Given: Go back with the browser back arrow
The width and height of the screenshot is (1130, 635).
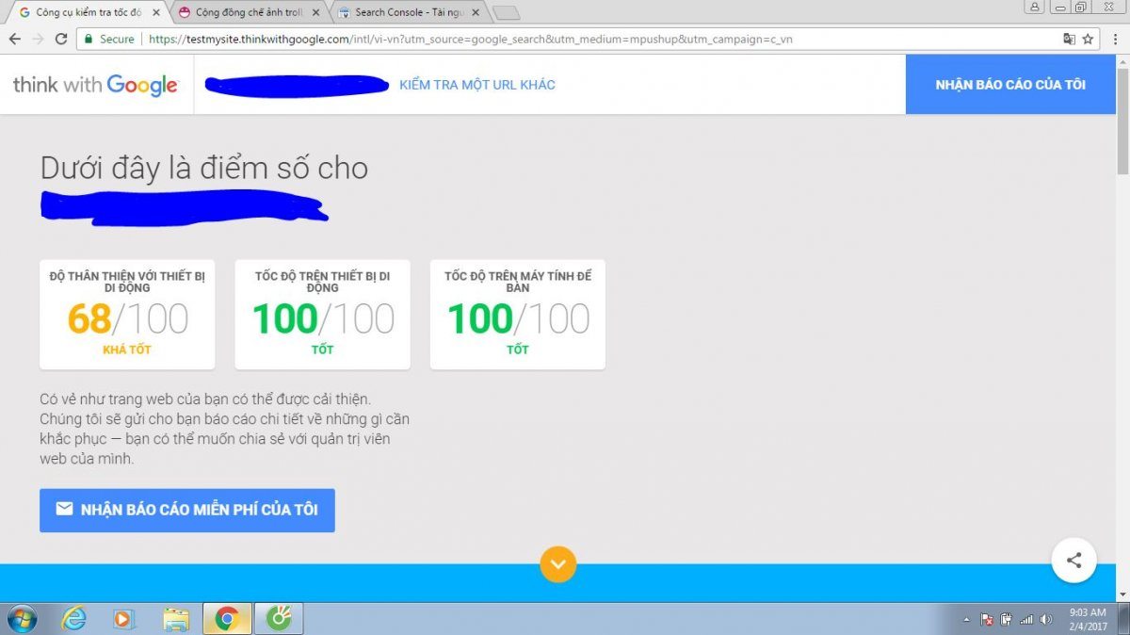Looking at the screenshot, I should coord(15,40).
